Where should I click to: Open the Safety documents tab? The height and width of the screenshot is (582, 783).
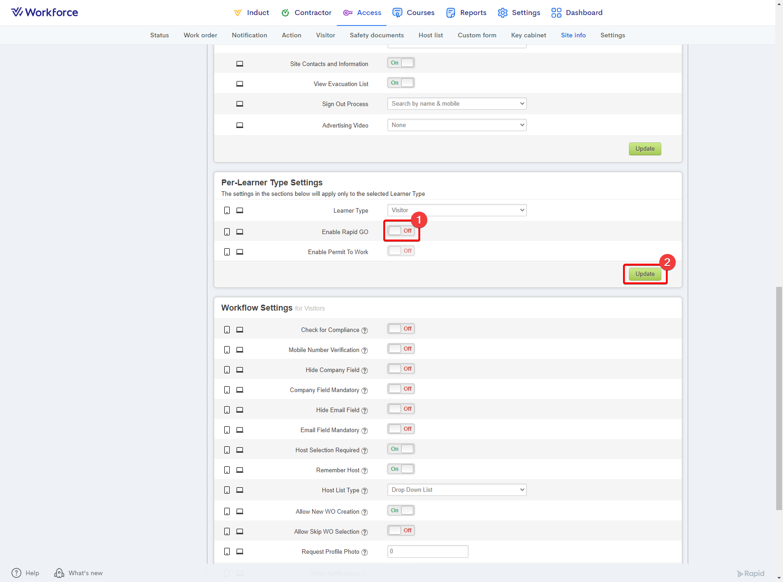pyautogui.click(x=376, y=35)
